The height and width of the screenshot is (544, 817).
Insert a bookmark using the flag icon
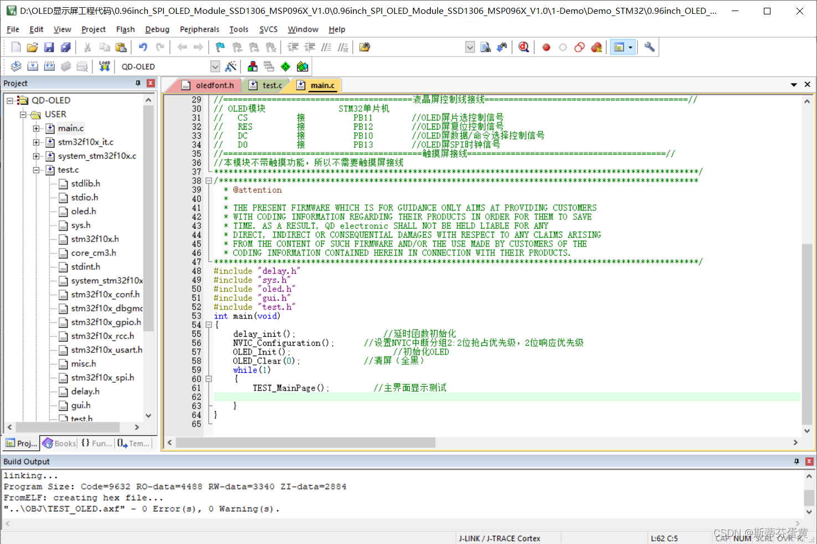(220, 47)
